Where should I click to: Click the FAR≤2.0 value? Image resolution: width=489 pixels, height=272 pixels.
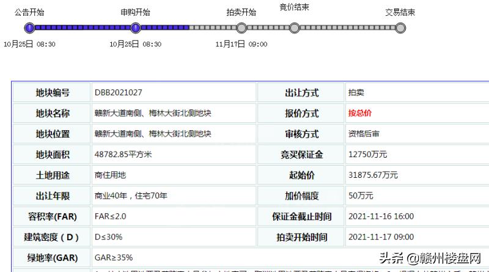111,216
